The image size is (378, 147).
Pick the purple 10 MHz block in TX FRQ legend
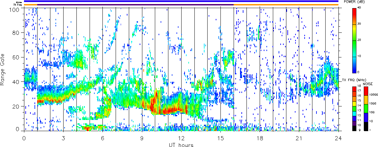[354, 123]
